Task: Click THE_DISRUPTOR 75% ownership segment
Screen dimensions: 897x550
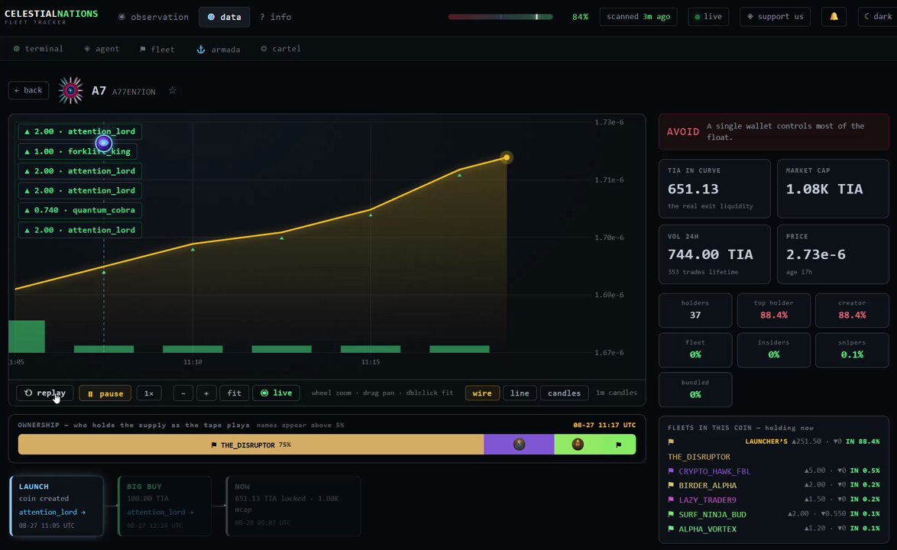Action: coord(251,445)
